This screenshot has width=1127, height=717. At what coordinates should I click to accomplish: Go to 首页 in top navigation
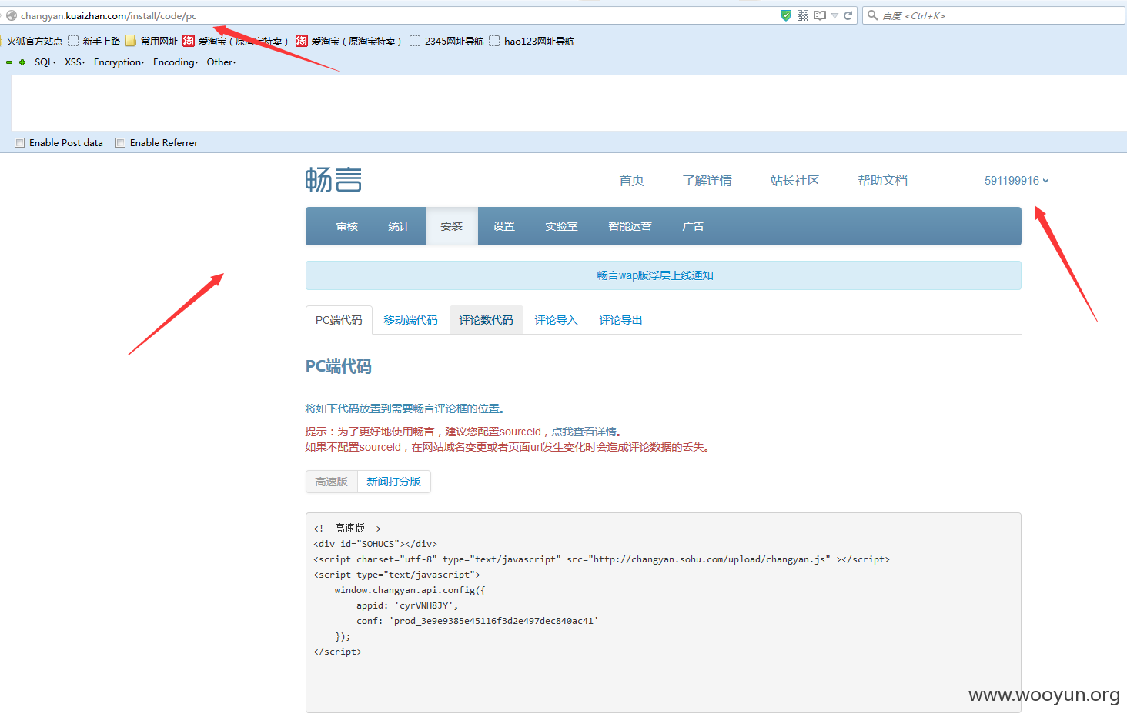tap(632, 181)
